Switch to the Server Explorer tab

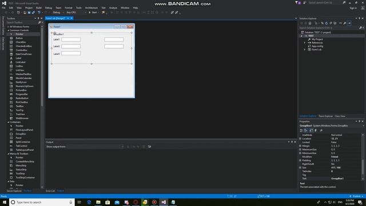tap(14, 191)
